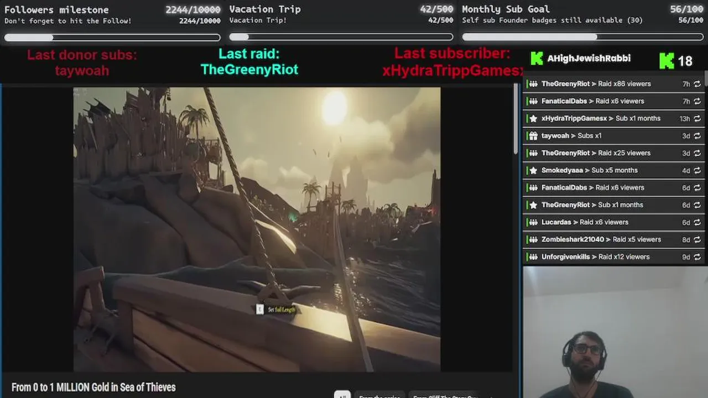The width and height of the screenshot is (708, 398).
Task: Click the video title From 0 to 1 MILLION Gold
Action: [x=93, y=387]
